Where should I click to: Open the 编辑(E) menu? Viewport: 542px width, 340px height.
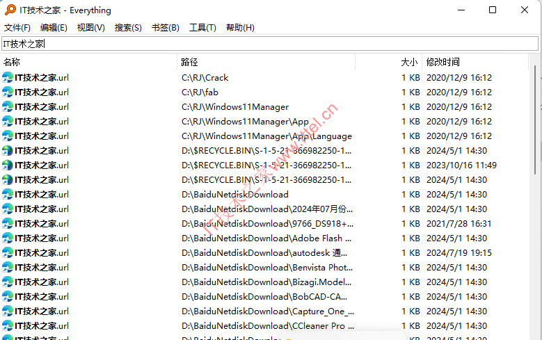[54, 28]
